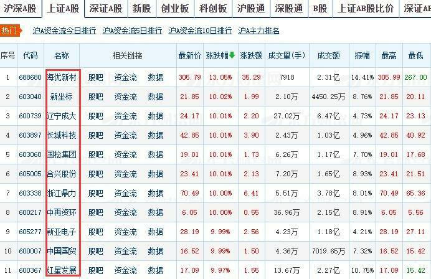
Task: Open stock 浙江鼎力 name link
Action: [x=62, y=193]
